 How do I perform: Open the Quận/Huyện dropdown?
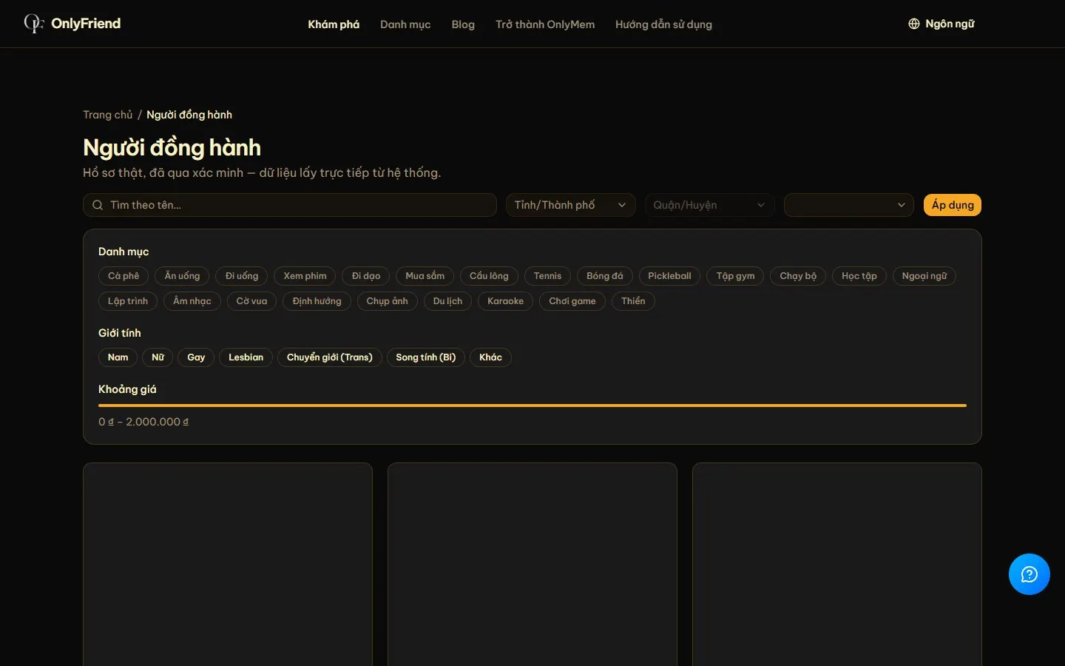coord(709,205)
